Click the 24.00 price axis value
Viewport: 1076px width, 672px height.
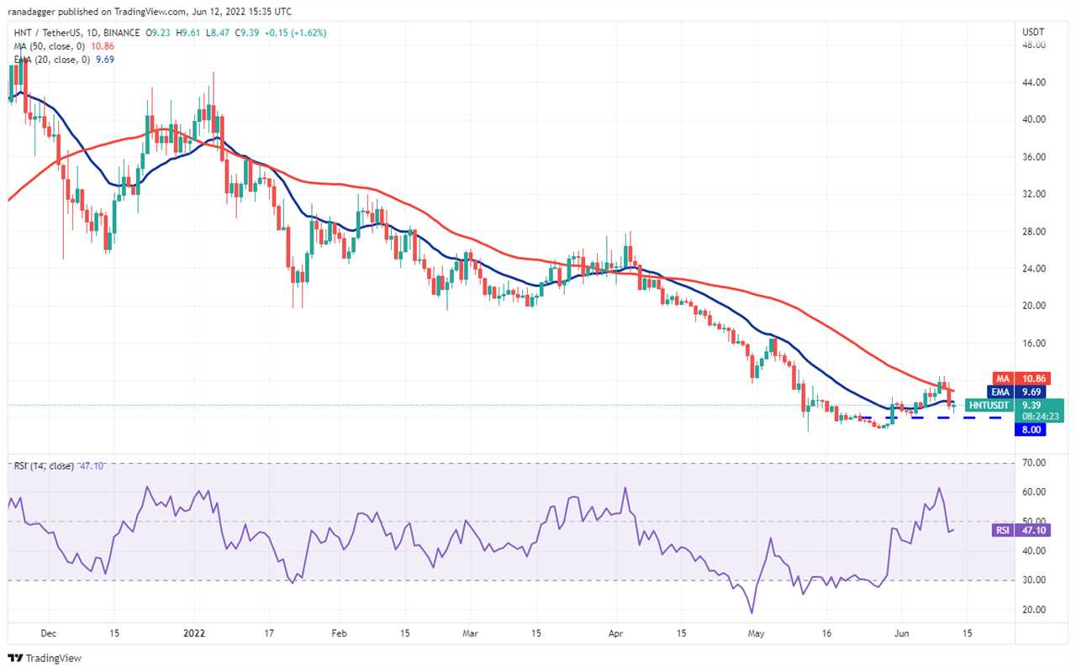(x=1033, y=269)
